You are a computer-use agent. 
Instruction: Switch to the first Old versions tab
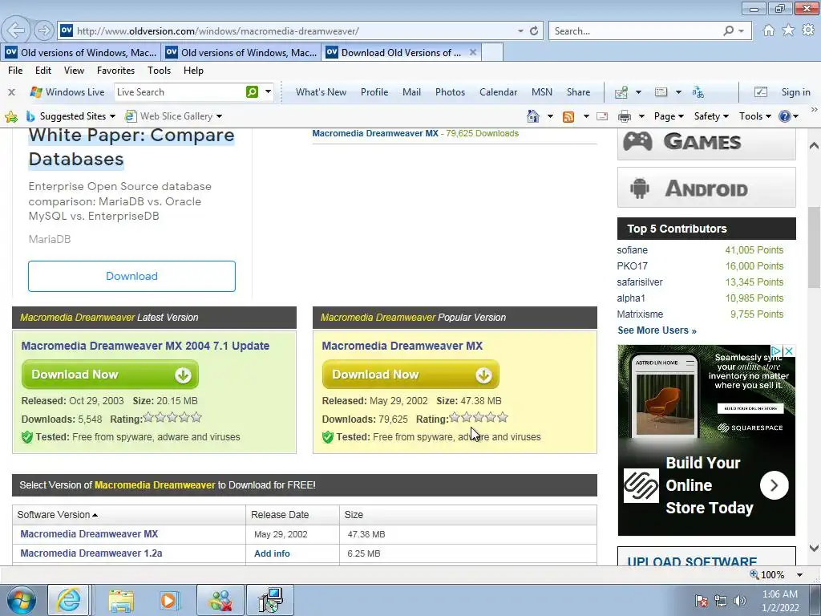pyautogui.click(x=81, y=52)
